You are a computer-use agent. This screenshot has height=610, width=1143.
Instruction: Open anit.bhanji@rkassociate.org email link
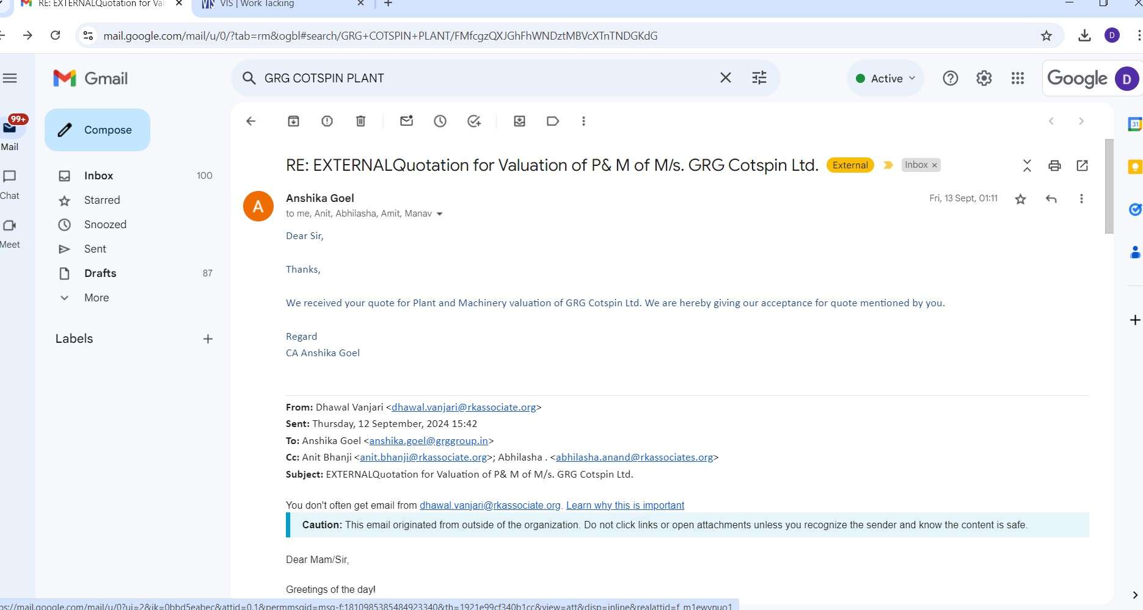point(423,457)
